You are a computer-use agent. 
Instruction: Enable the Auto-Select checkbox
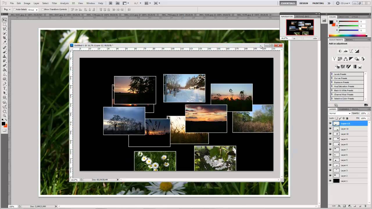[x=15, y=10]
